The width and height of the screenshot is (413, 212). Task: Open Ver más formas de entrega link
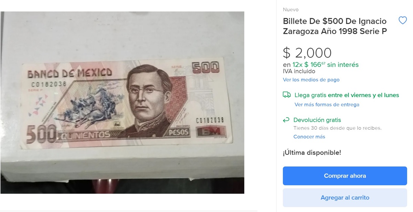coord(327,105)
